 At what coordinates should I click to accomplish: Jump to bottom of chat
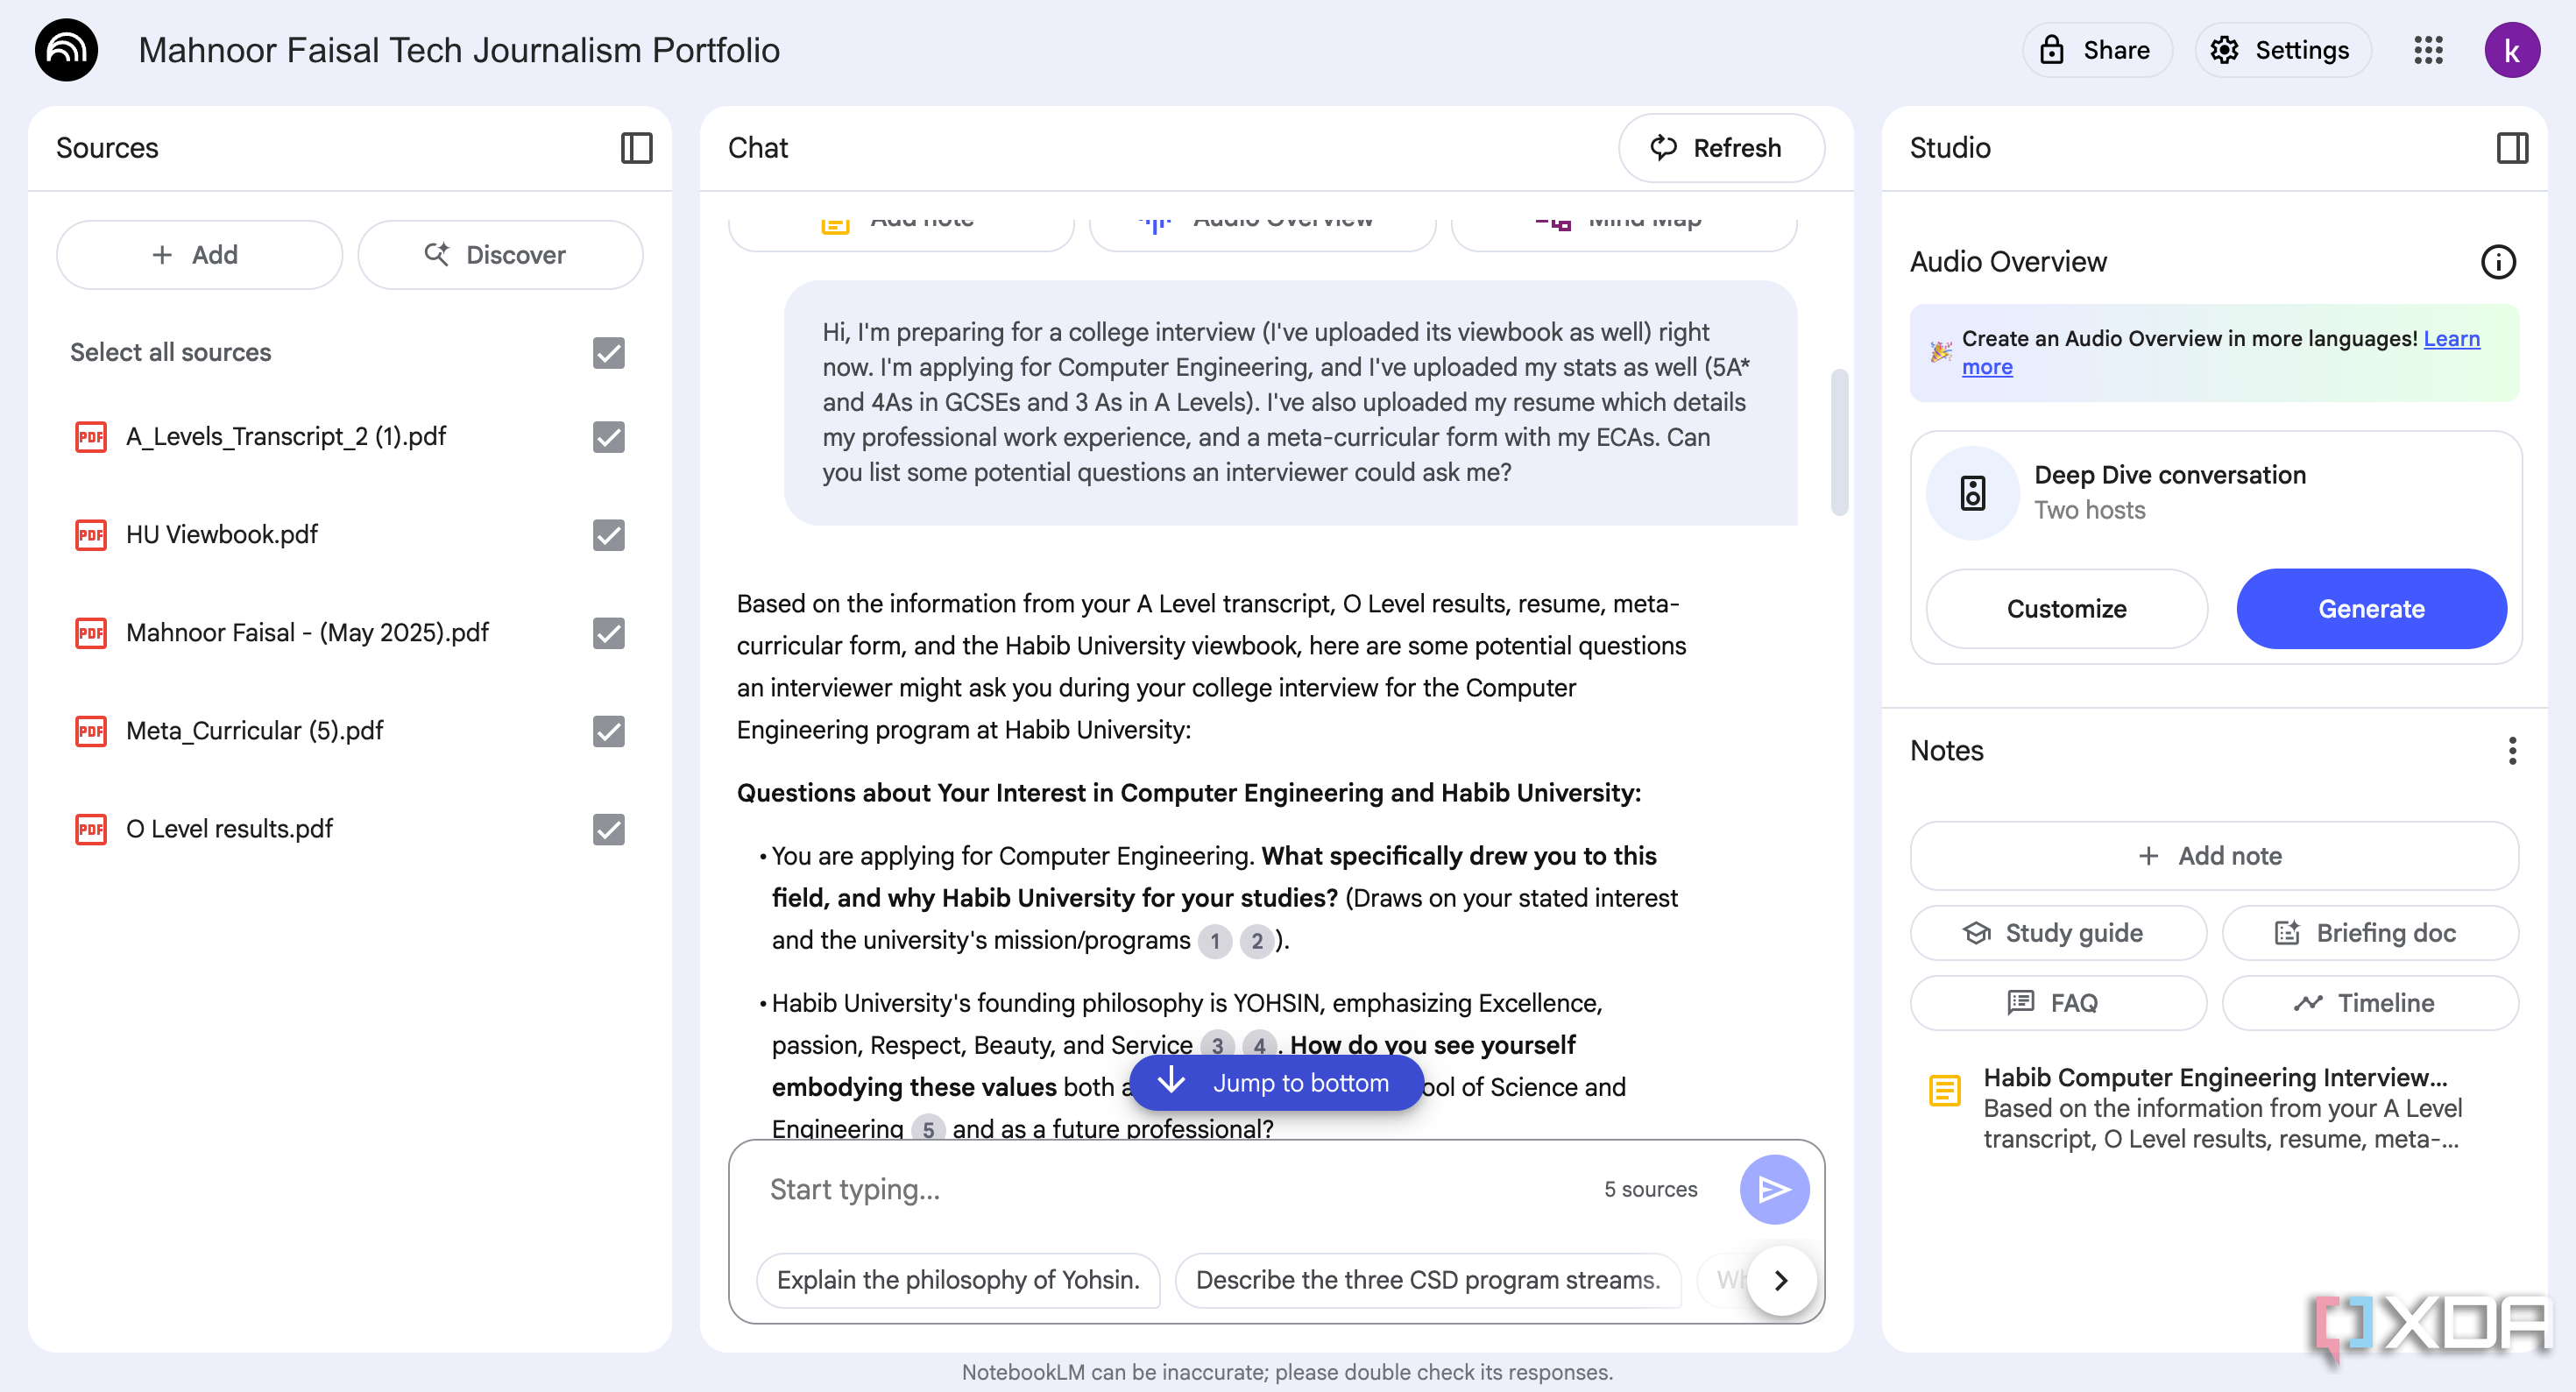[1275, 1082]
